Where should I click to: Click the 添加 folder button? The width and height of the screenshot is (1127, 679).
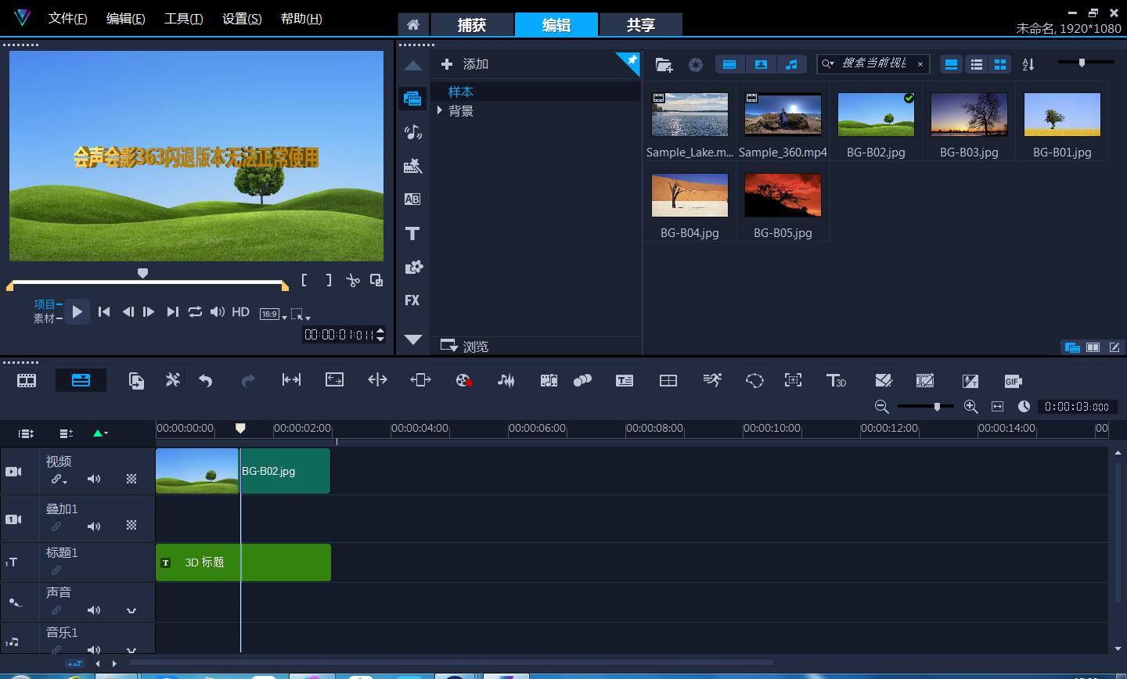point(465,64)
